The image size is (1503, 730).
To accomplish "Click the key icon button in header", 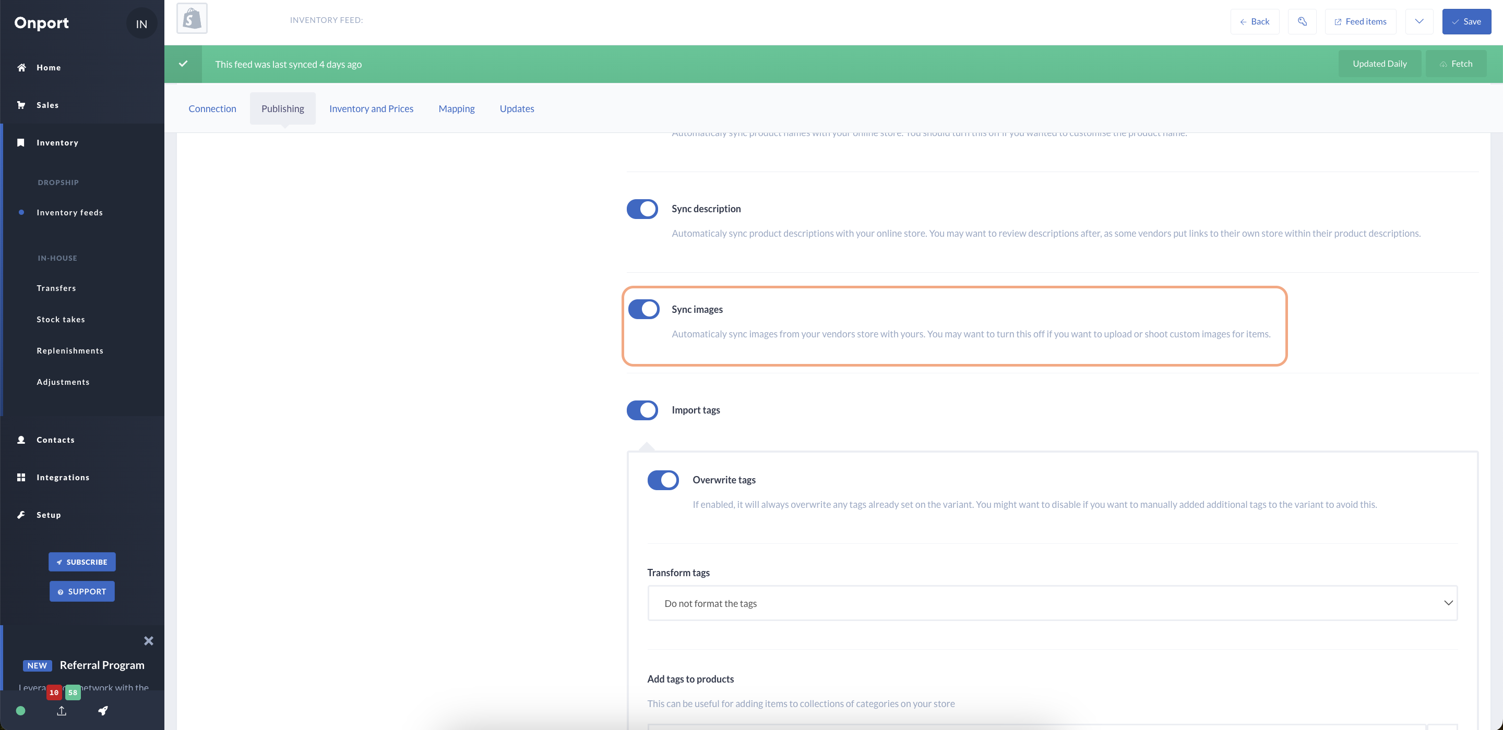I will click(1302, 21).
